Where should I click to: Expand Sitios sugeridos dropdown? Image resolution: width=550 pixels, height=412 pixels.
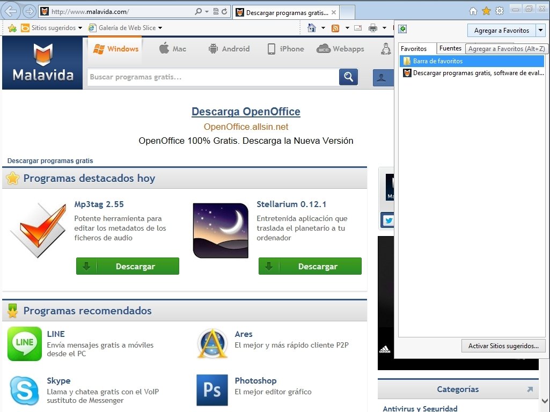click(80, 28)
